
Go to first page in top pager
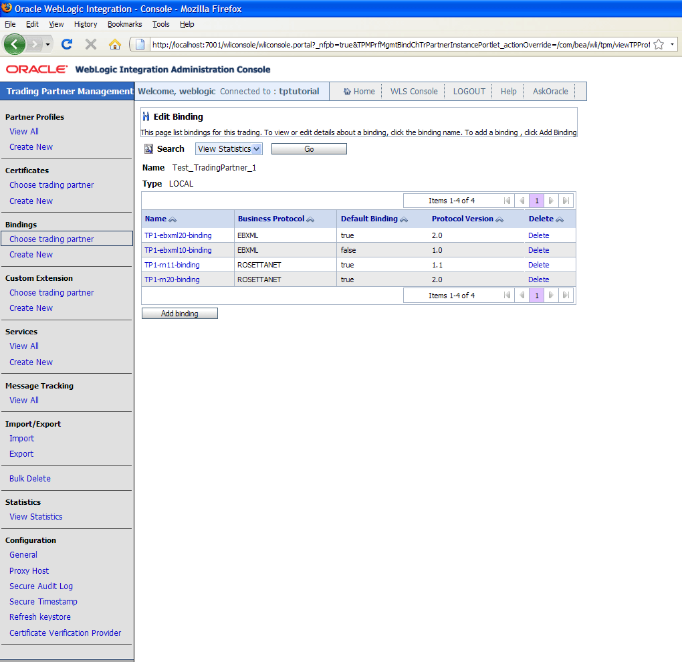click(507, 201)
